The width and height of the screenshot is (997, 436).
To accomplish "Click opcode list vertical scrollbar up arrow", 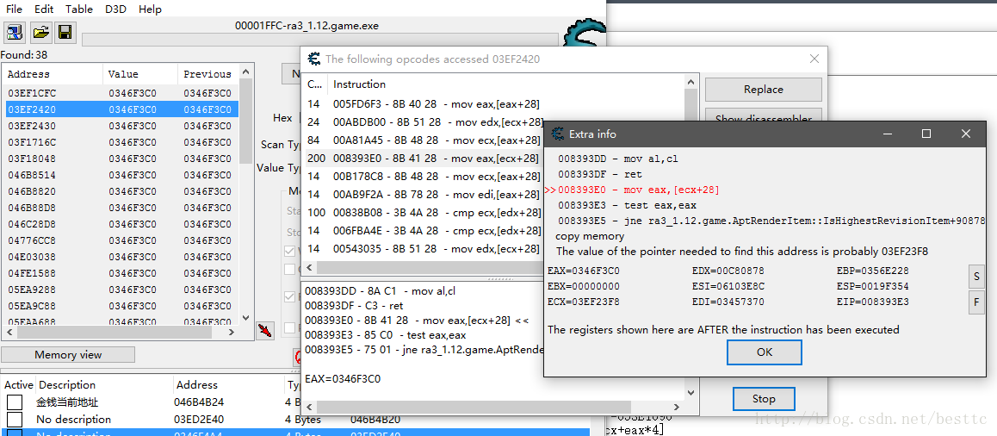I will coord(691,82).
